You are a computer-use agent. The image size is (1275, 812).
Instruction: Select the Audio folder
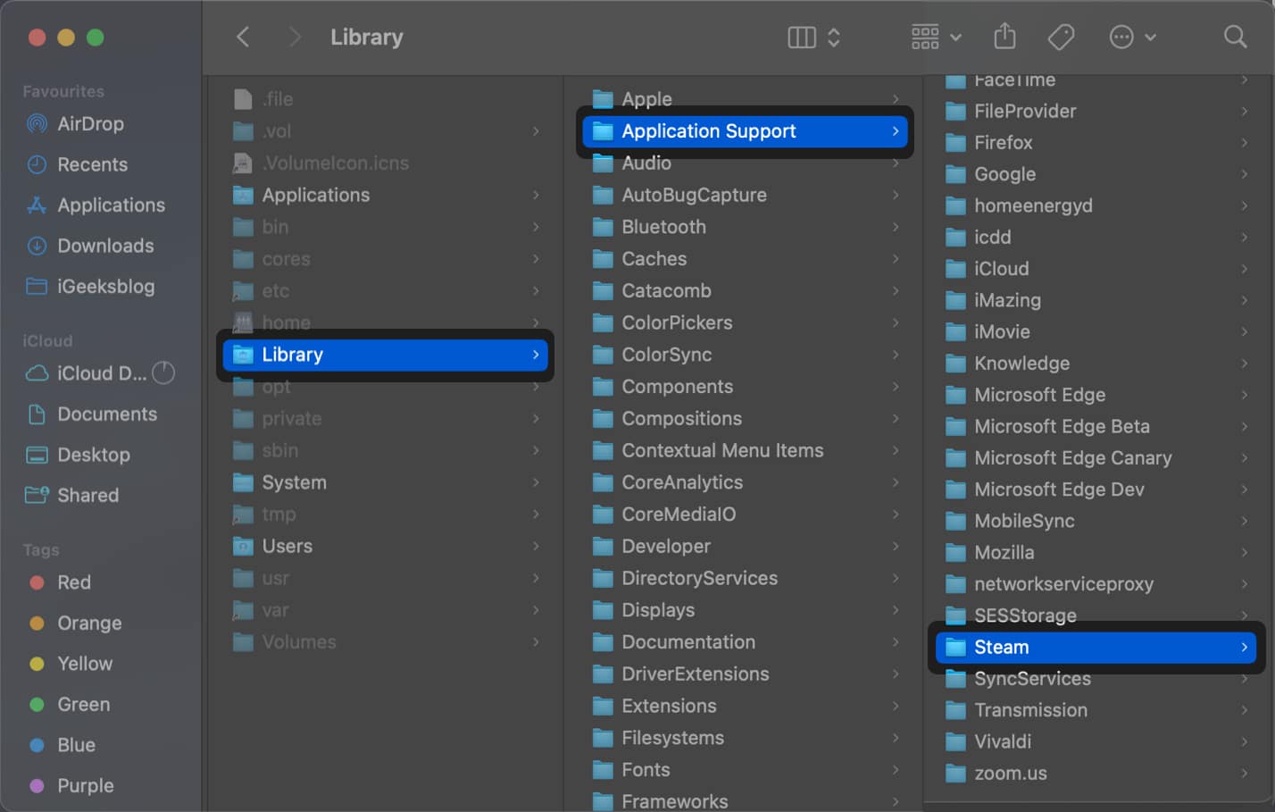[x=746, y=163]
